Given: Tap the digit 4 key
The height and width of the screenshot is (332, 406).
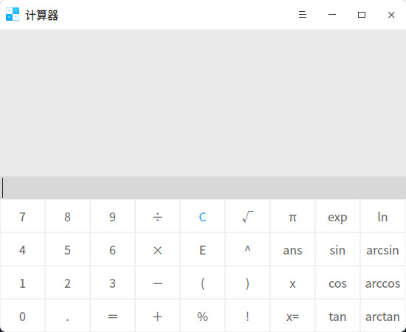Looking at the screenshot, I should click(x=23, y=249).
